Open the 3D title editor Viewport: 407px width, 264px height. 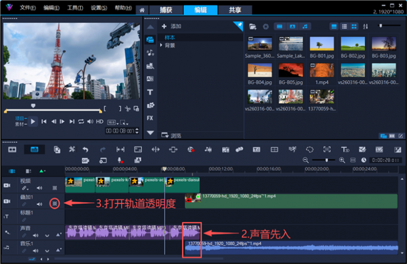[x=345, y=149]
